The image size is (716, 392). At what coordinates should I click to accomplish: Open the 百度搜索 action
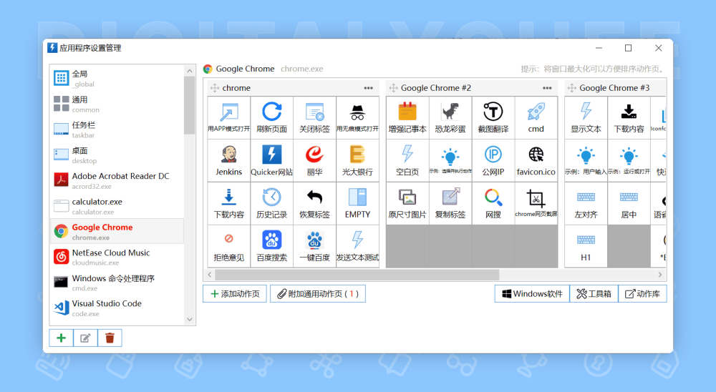coord(271,246)
